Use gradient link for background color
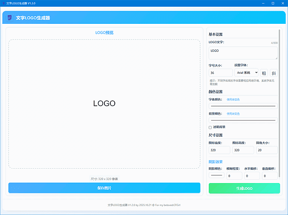This screenshot has height=215, width=288. coord(233,114)
